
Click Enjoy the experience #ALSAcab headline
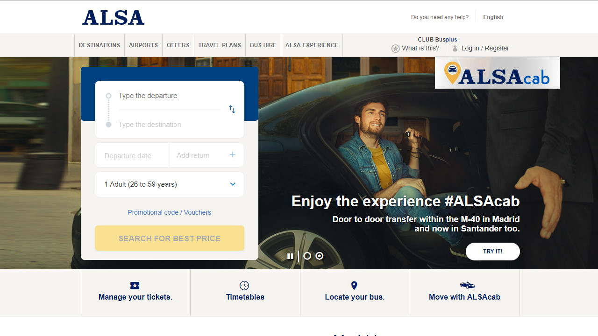click(406, 201)
